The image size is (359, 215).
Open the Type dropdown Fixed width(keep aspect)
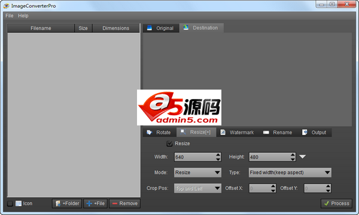pos(290,173)
